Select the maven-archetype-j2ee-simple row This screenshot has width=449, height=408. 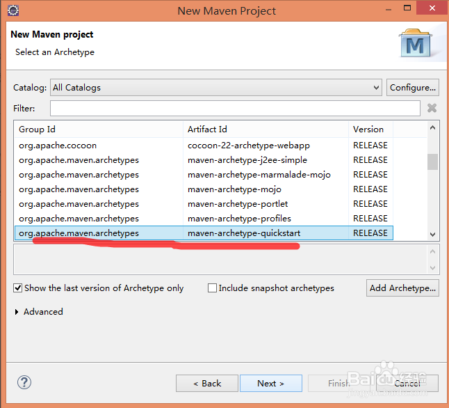click(204, 160)
